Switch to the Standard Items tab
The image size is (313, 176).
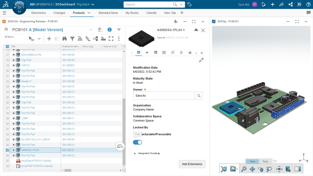[x=108, y=13]
